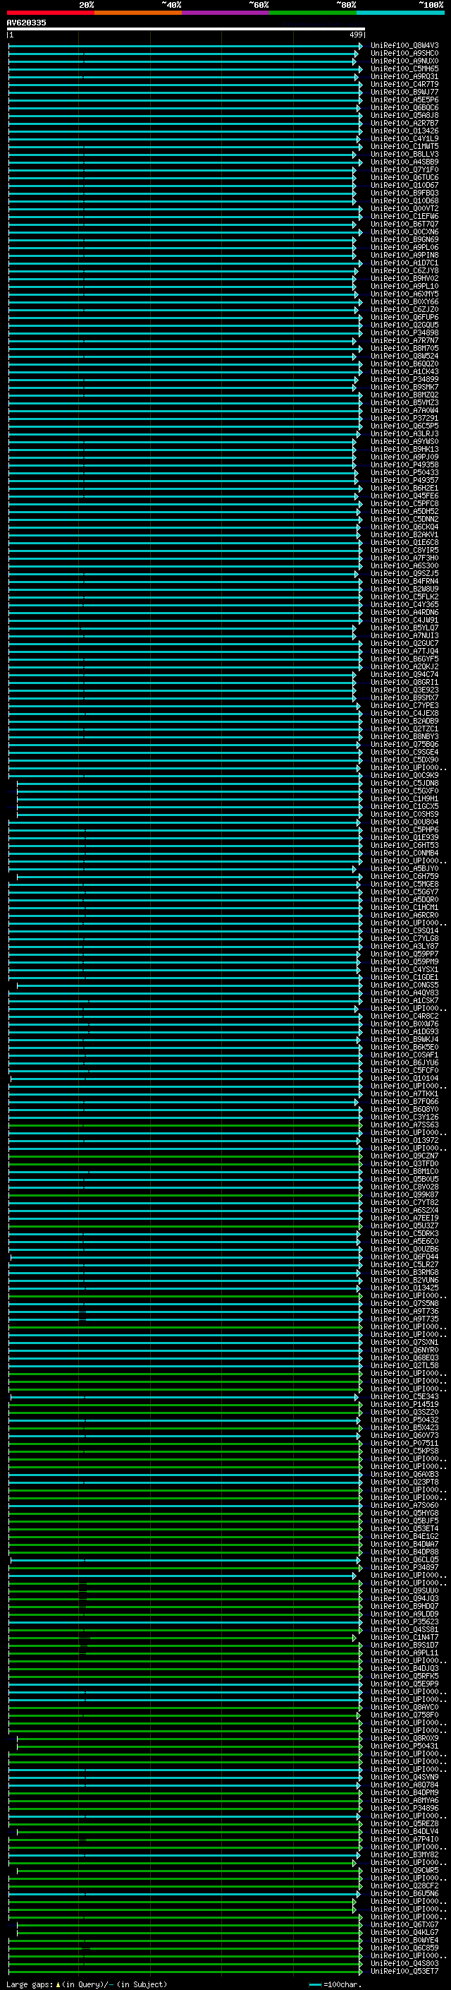Viewport: 451px width, 1990px height.
Task: Select hit label UniRef100_Q8W4V3
Action: click(x=404, y=46)
